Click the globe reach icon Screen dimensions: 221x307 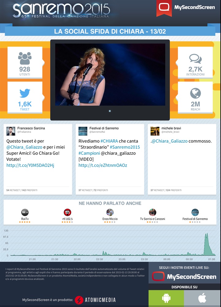coord(195,93)
